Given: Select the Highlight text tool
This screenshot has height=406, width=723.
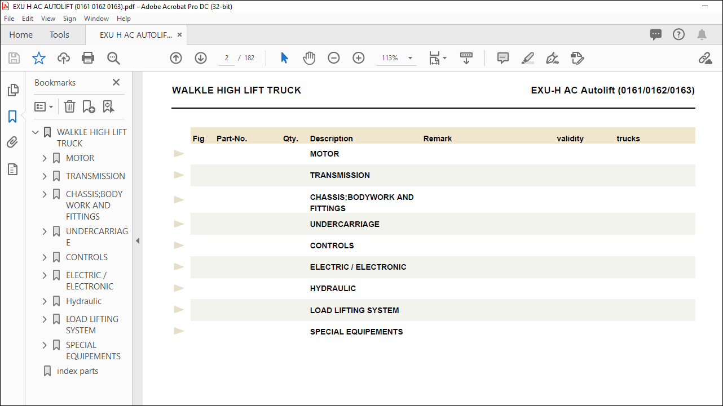Looking at the screenshot, I should [x=528, y=58].
